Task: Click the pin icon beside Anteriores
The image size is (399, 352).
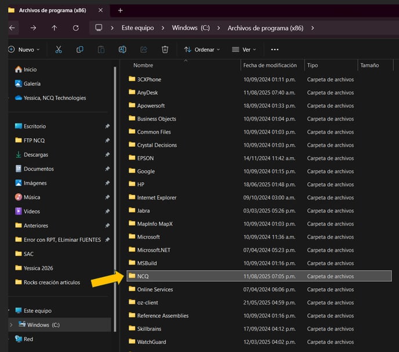Action: point(107,226)
